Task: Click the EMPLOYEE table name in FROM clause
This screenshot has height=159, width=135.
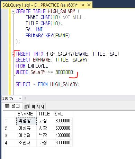Action: click(38, 66)
